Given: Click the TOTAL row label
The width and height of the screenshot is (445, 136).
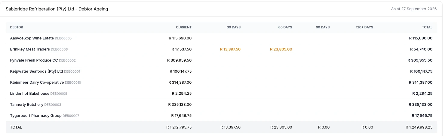Looking at the screenshot, I should [16, 127].
